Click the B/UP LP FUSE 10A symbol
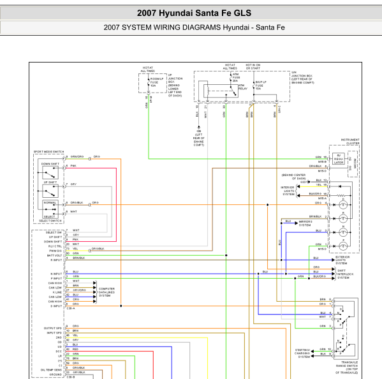This screenshot has width=382, height=379. pos(254,85)
